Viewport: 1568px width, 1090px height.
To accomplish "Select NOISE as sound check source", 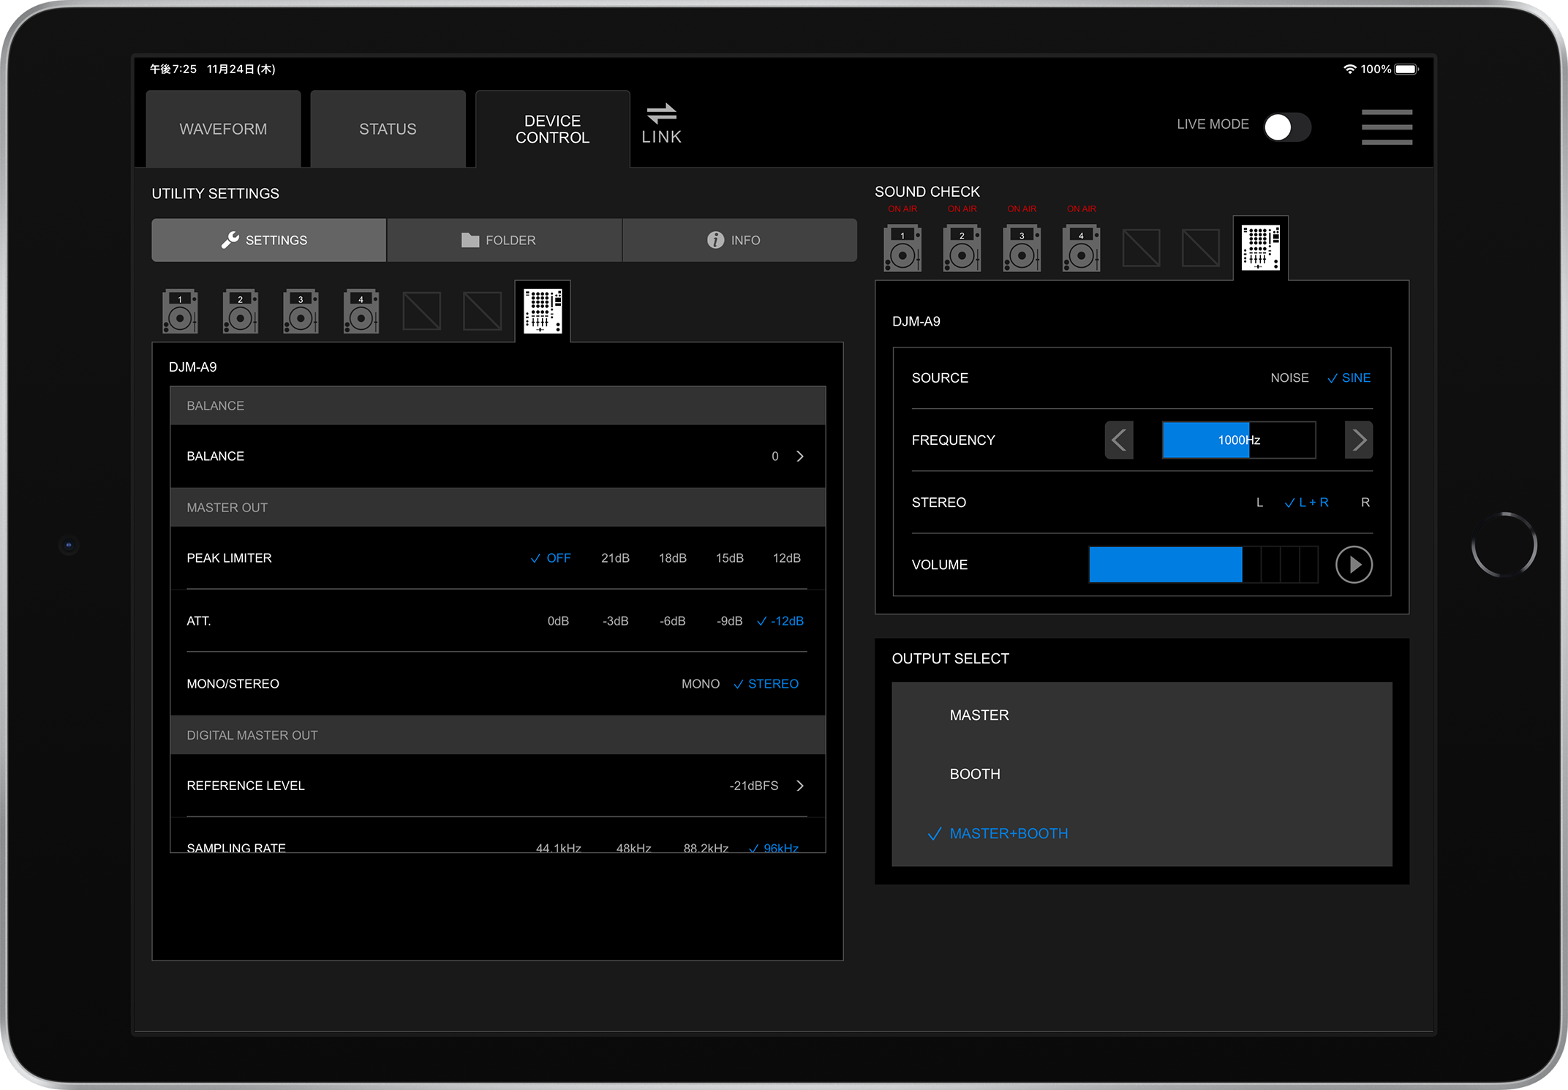I will click(x=1289, y=377).
